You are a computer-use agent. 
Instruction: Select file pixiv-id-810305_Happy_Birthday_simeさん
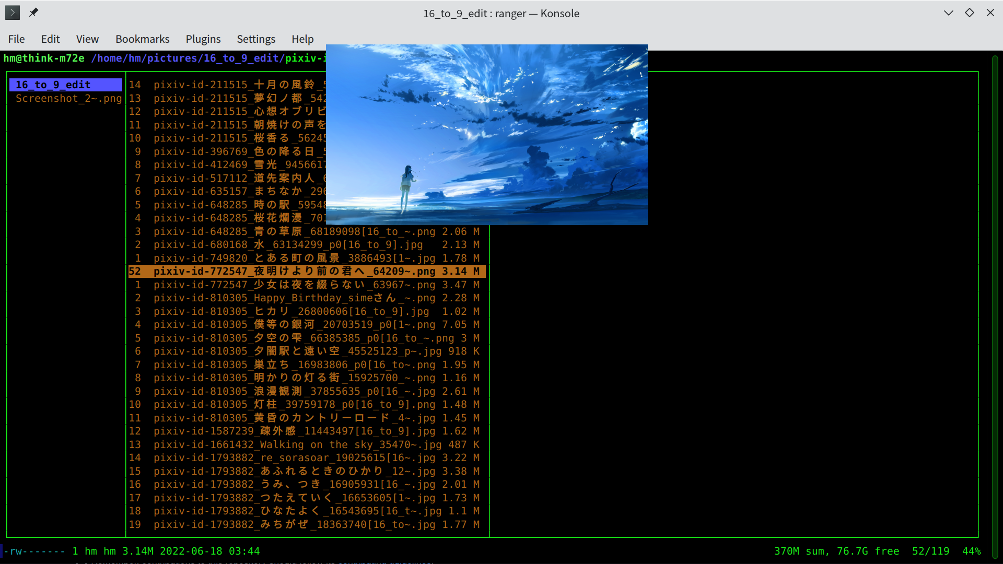294,298
